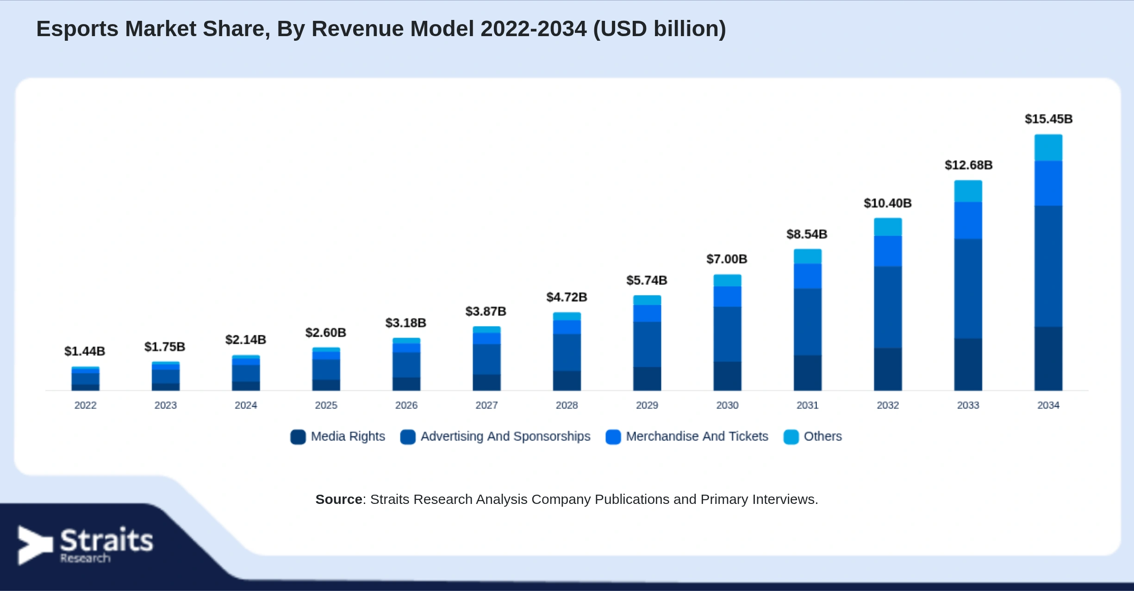Click the Others segment of the 2034 bar
Screen dimensions: 1134x591
coord(1048,148)
